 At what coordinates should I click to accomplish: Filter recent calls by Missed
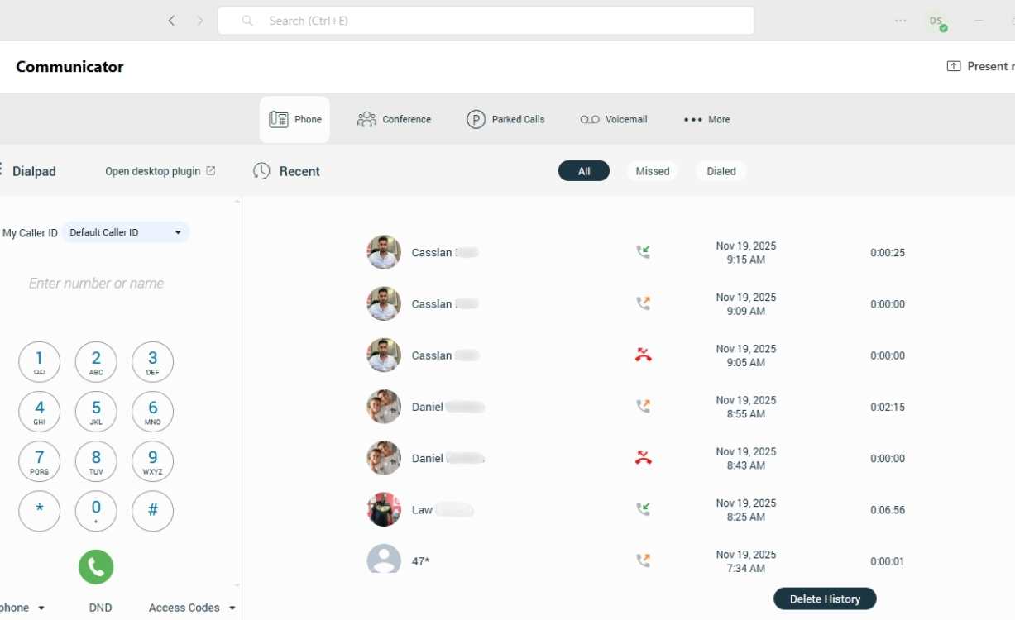(652, 171)
